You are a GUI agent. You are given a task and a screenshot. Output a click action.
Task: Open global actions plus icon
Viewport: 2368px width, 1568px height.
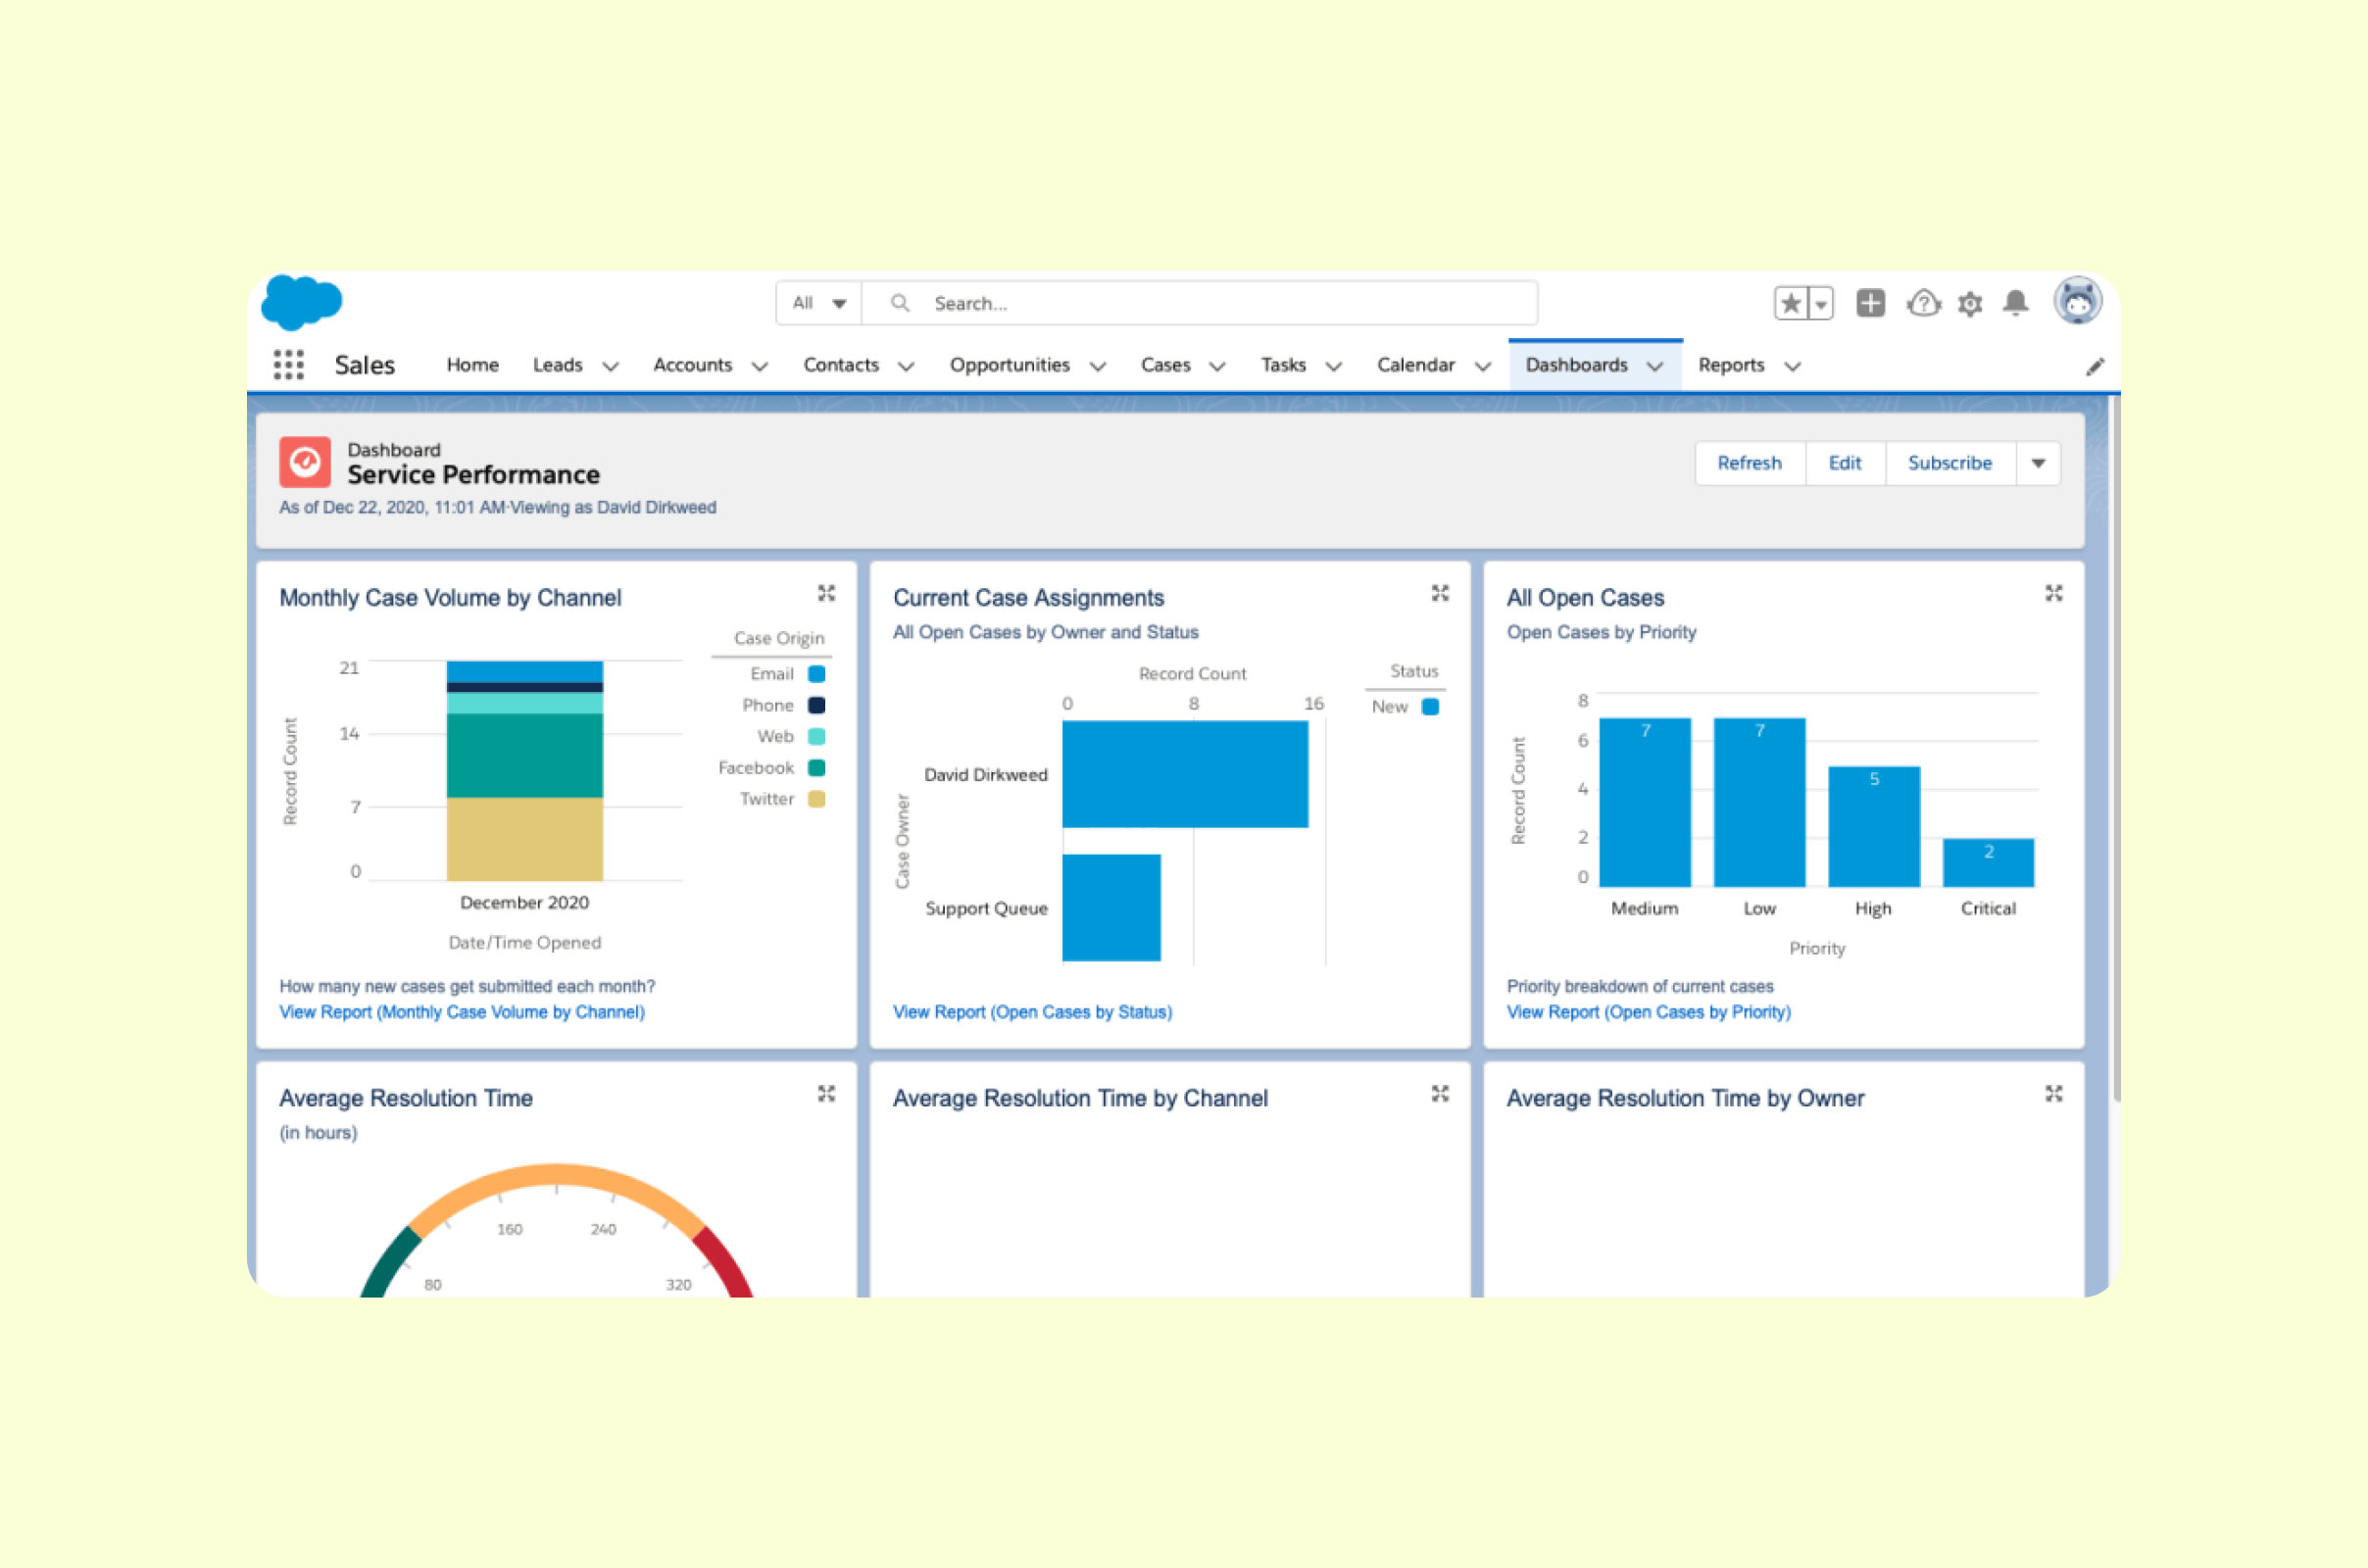(x=1871, y=303)
